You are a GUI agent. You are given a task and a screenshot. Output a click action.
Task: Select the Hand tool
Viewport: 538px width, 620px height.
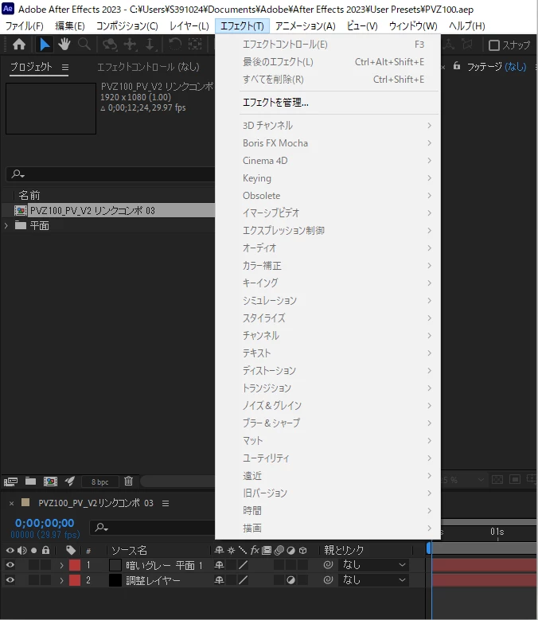coord(64,45)
